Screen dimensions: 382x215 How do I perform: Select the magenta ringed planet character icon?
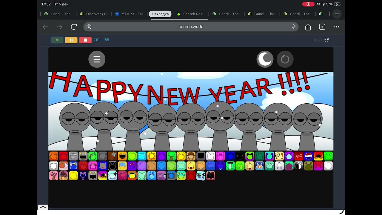[x=289, y=166]
